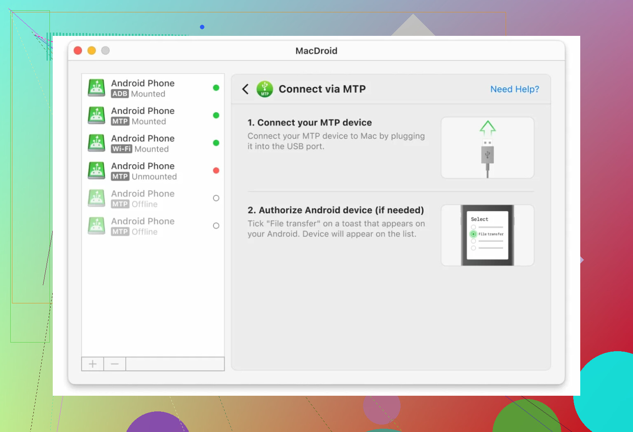
Task: Click the empty status circle of last Offline phone
Action: pos(216,226)
